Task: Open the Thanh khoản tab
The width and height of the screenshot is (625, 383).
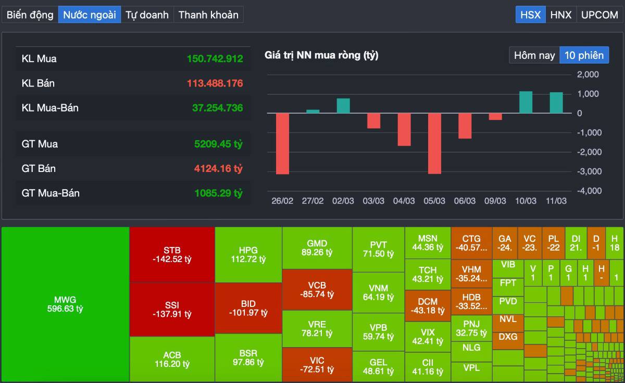Action: coord(208,15)
